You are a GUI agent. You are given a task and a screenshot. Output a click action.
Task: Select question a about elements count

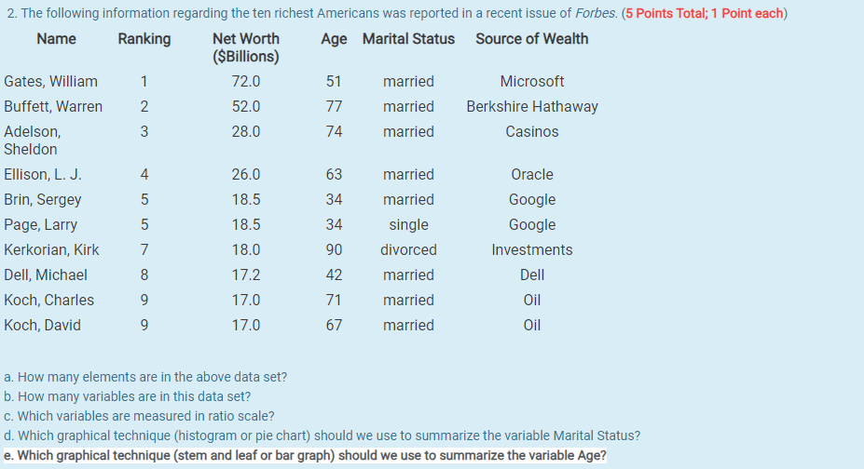[x=145, y=378]
